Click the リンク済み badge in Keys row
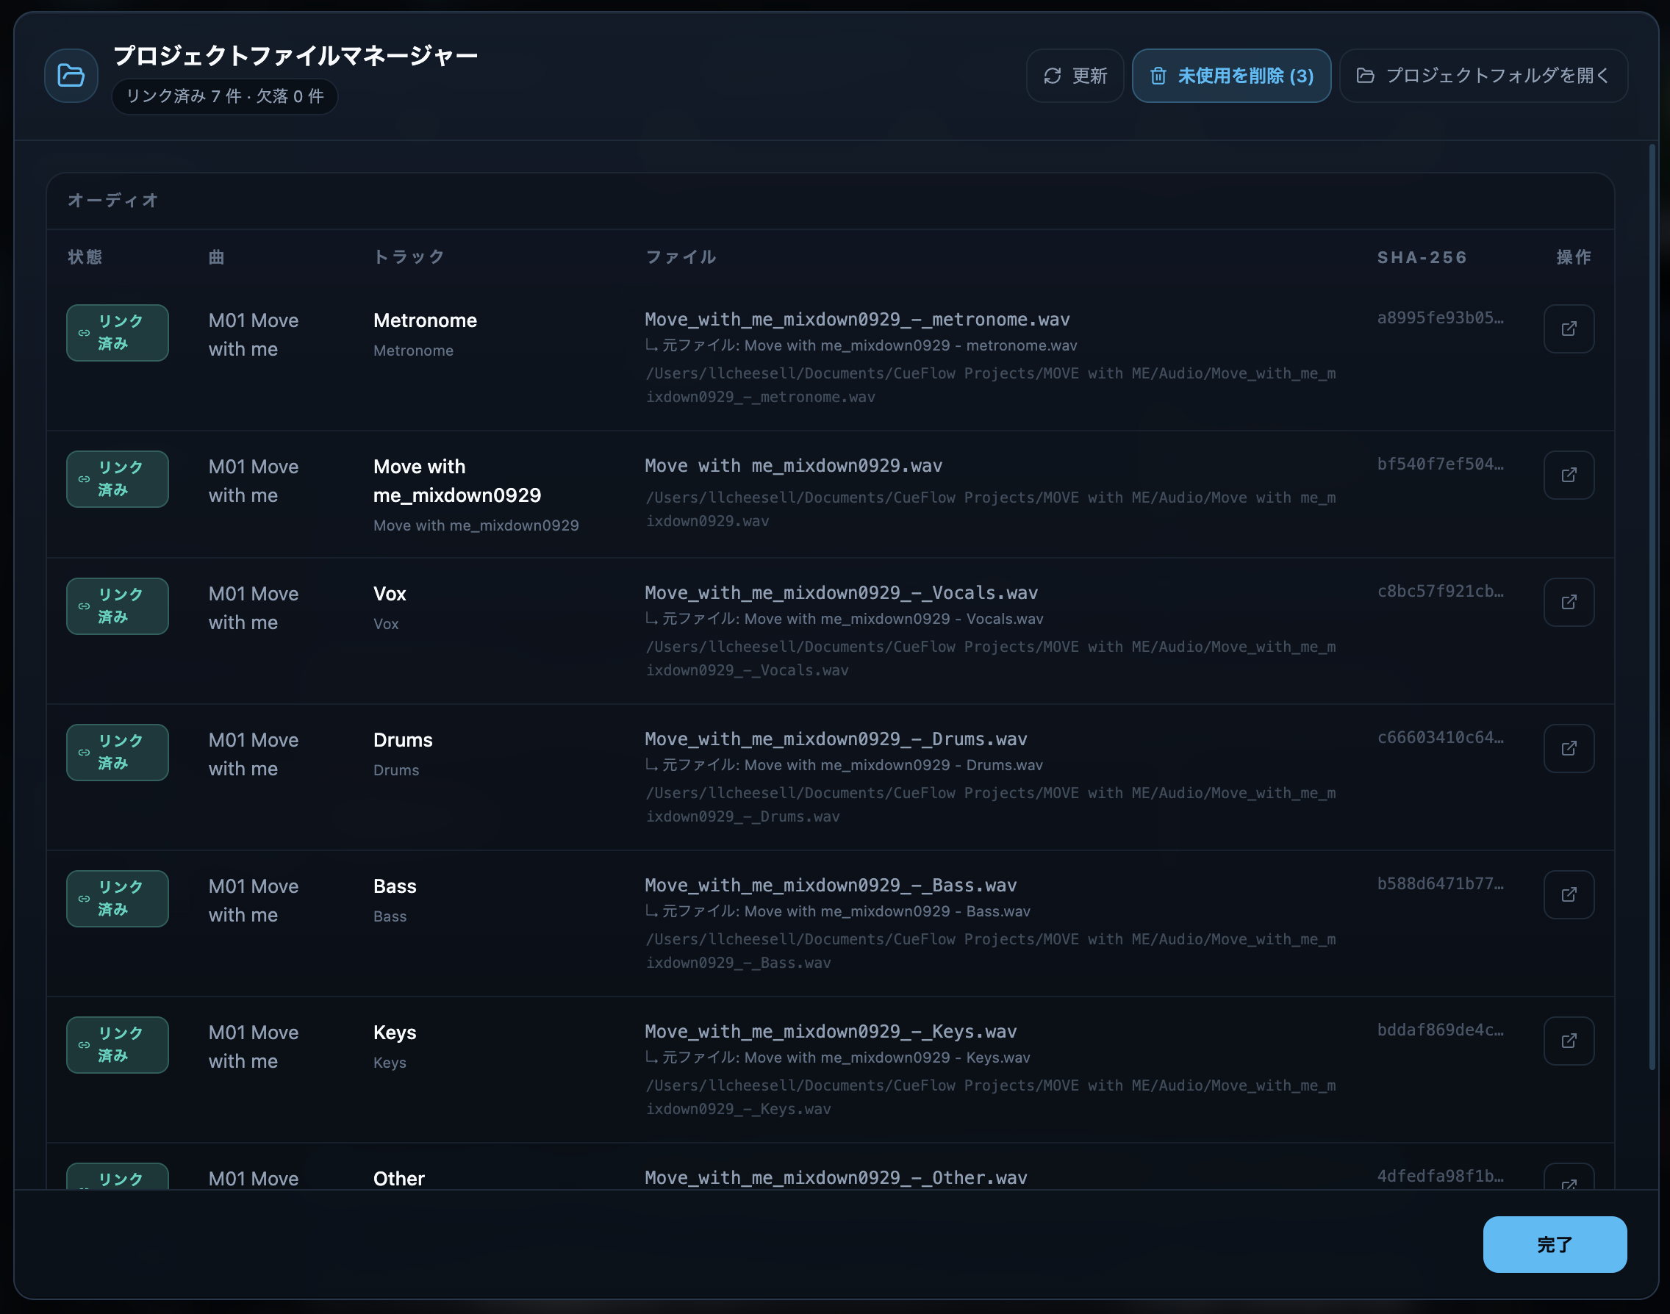 pos(118,1045)
